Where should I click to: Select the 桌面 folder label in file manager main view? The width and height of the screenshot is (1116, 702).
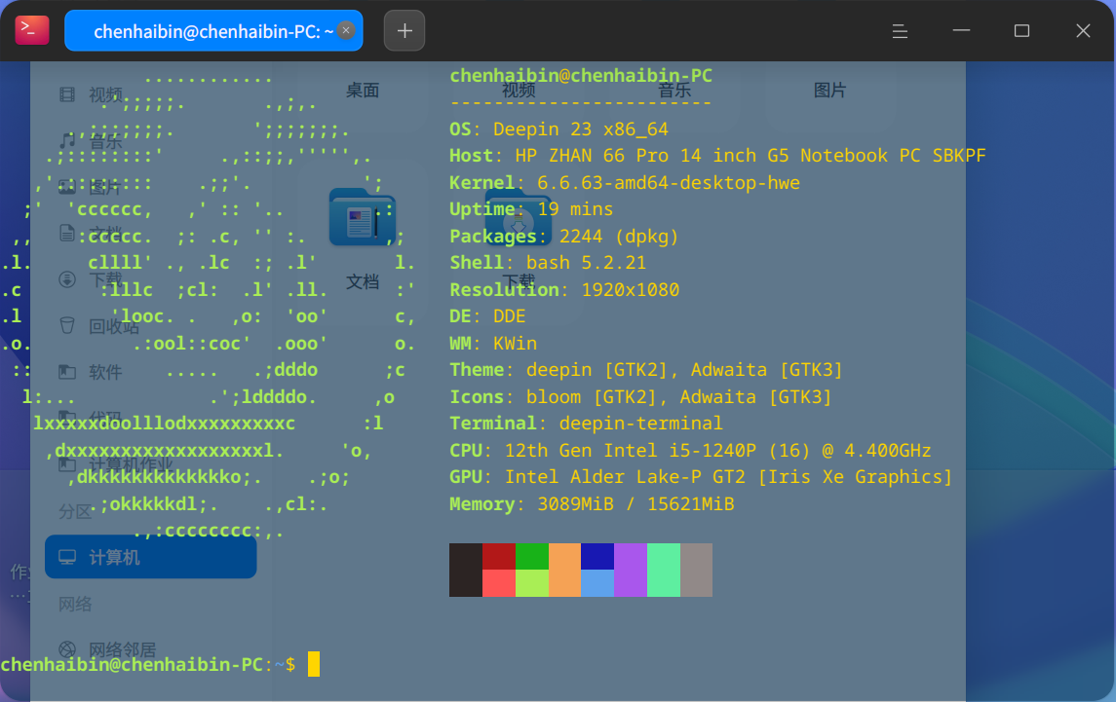pyautogui.click(x=363, y=91)
